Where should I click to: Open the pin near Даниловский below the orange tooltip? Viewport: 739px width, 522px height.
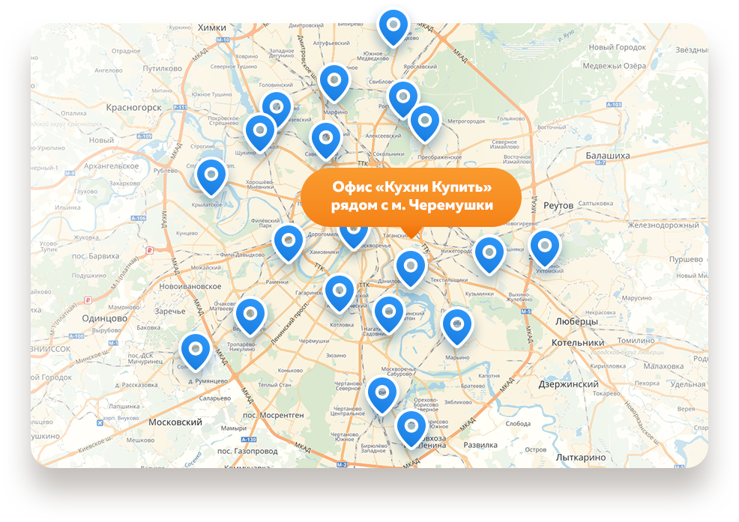411,269
